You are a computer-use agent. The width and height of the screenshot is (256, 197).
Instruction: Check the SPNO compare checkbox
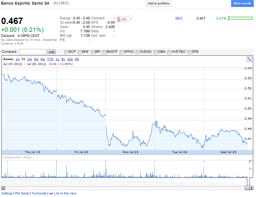(121, 52)
